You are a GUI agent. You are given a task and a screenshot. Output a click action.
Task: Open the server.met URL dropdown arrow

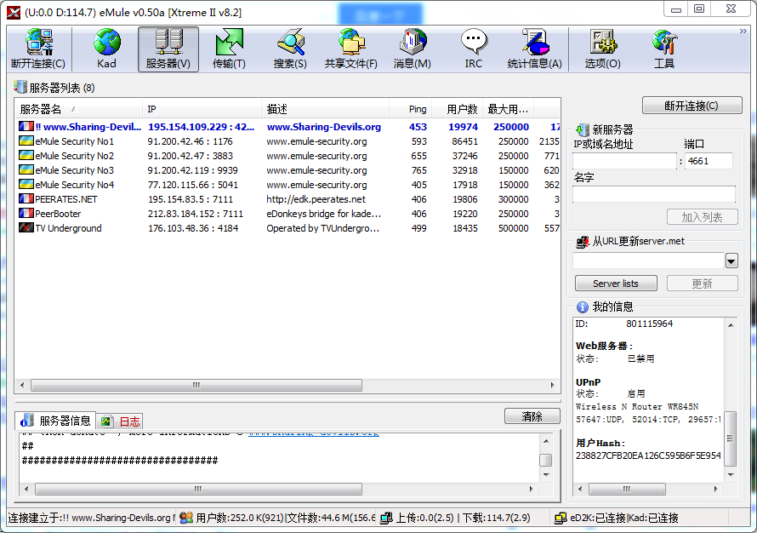[731, 261]
